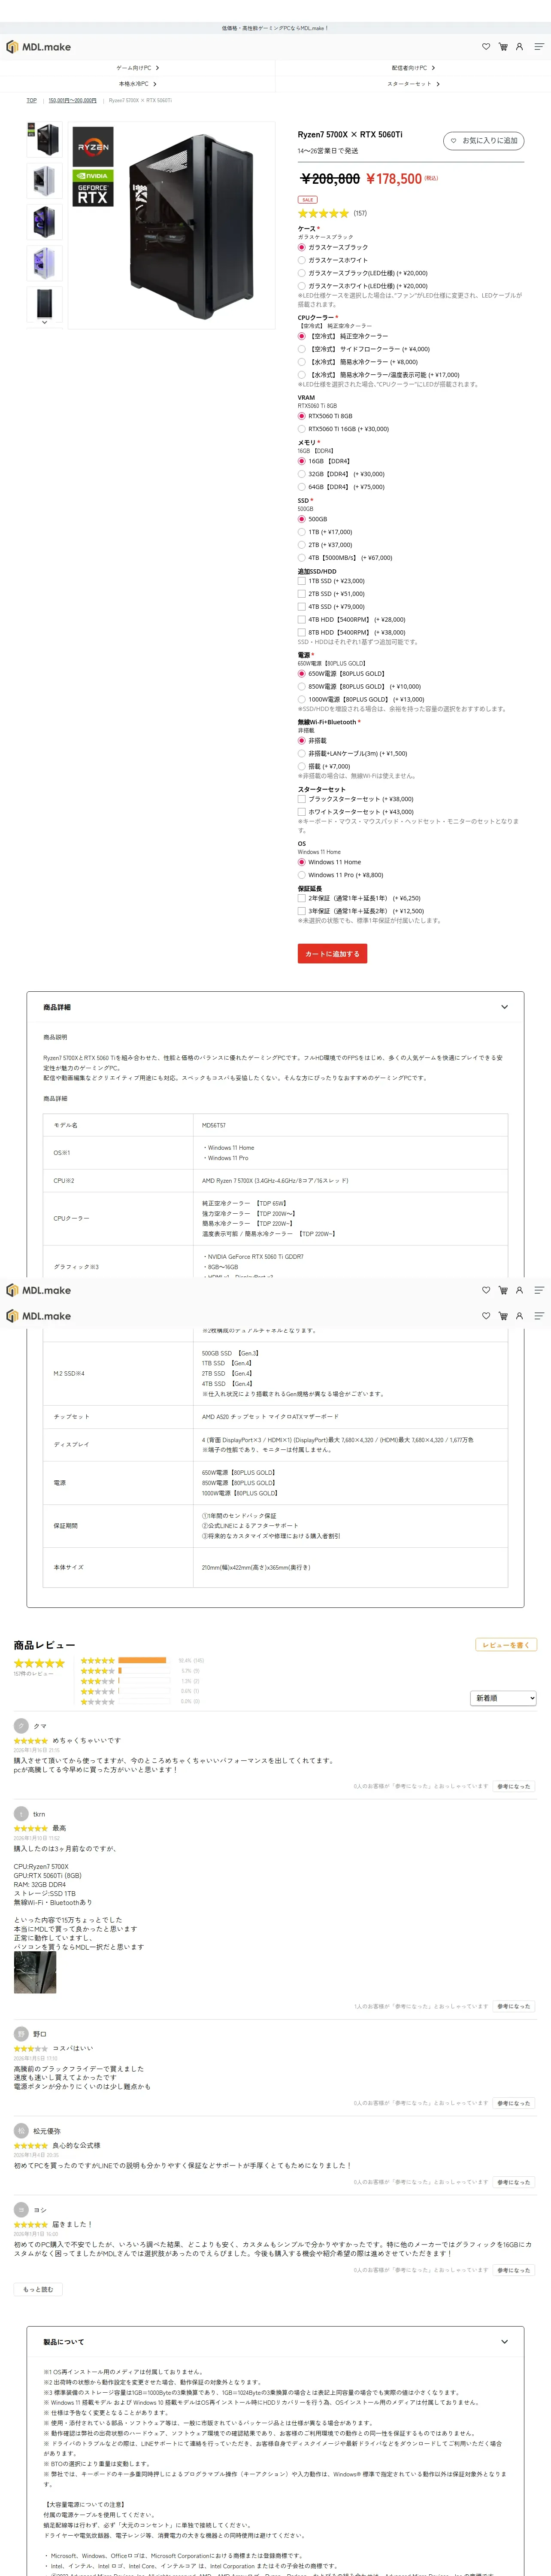Viewport: 551px width, 2576px height.
Task: Select the white case thumbnail image
Action: pyautogui.click(x=44, y=181)
